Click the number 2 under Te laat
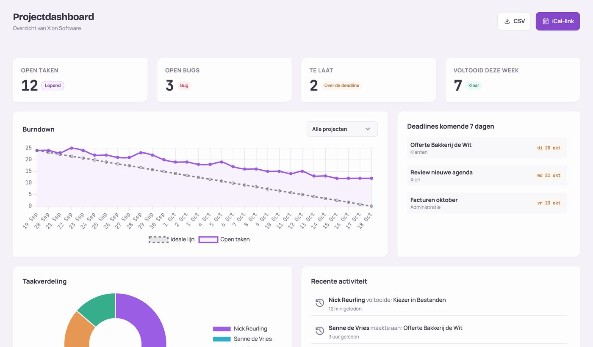 click(314, 85)
